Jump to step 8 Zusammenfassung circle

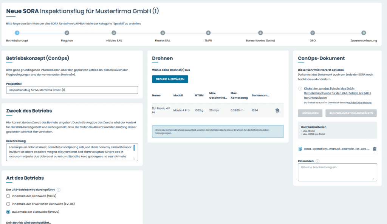coord(364,33)
